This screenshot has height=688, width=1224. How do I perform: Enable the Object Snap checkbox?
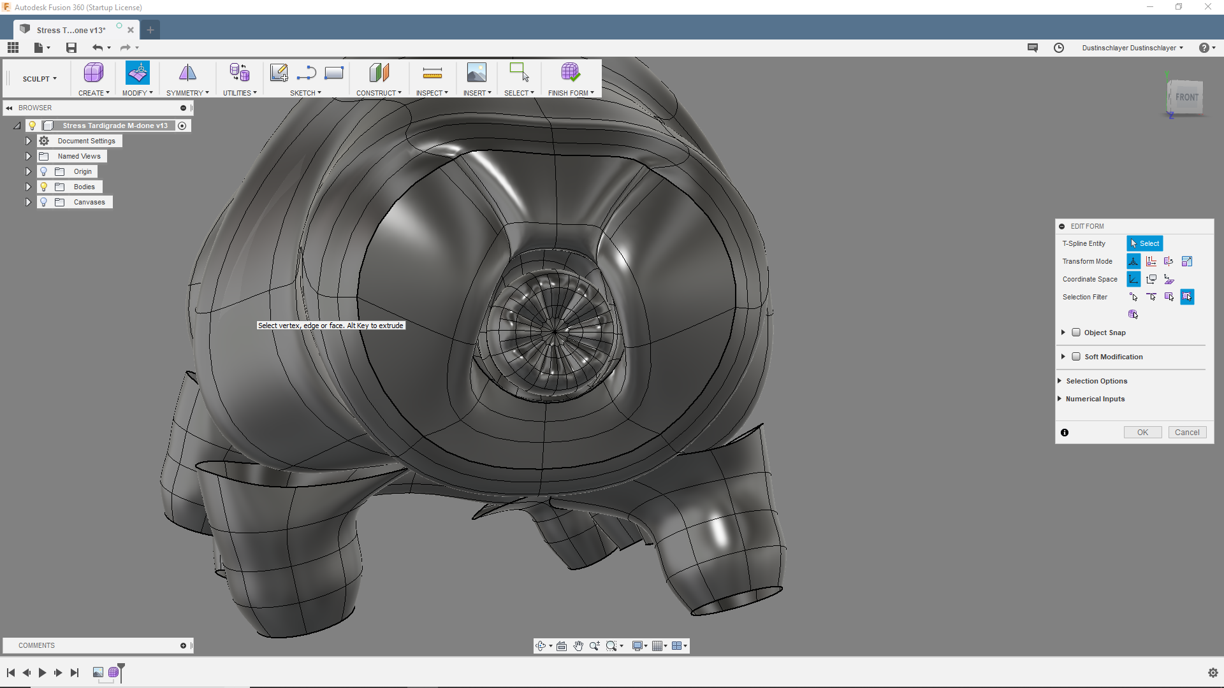(x=1076, y=333)
